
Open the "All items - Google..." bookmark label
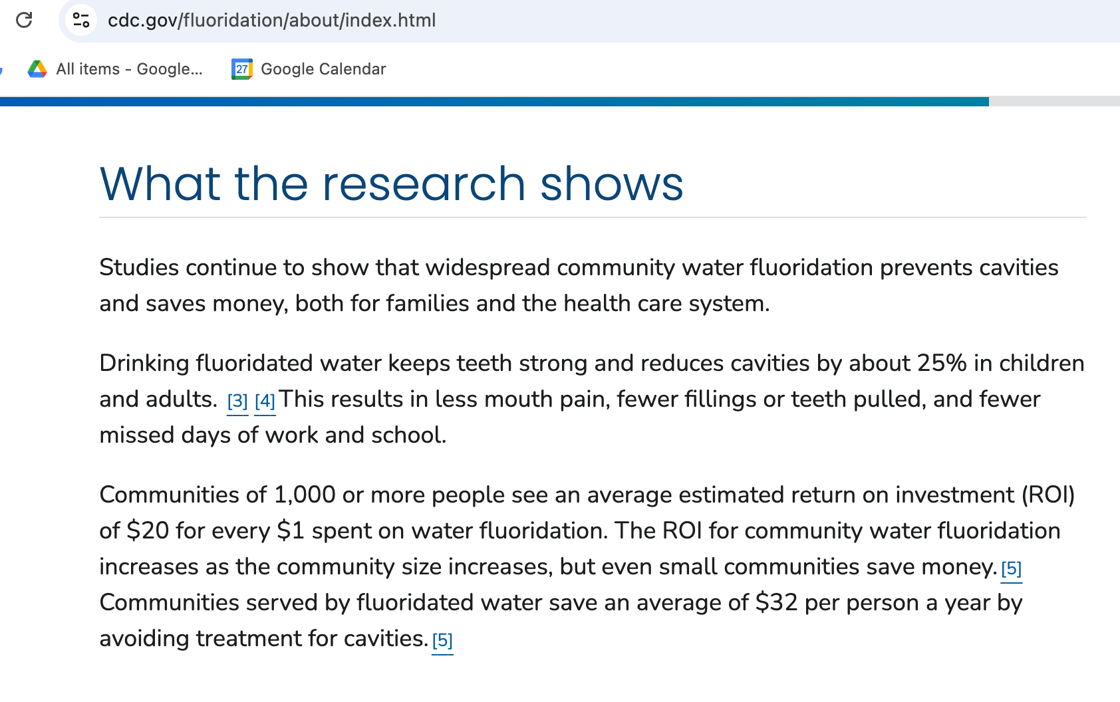pyautogui.click(x=129, y=69)
